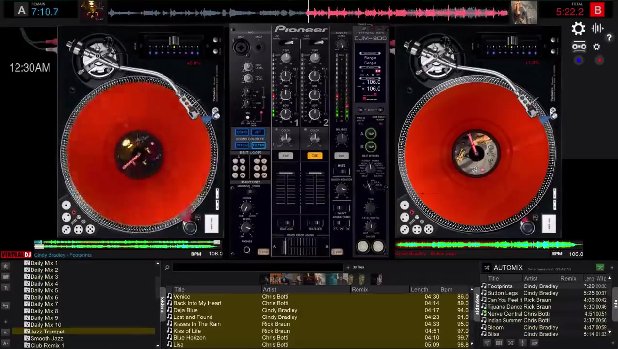Enable the PITCH sound color effect

pos(242,145)
